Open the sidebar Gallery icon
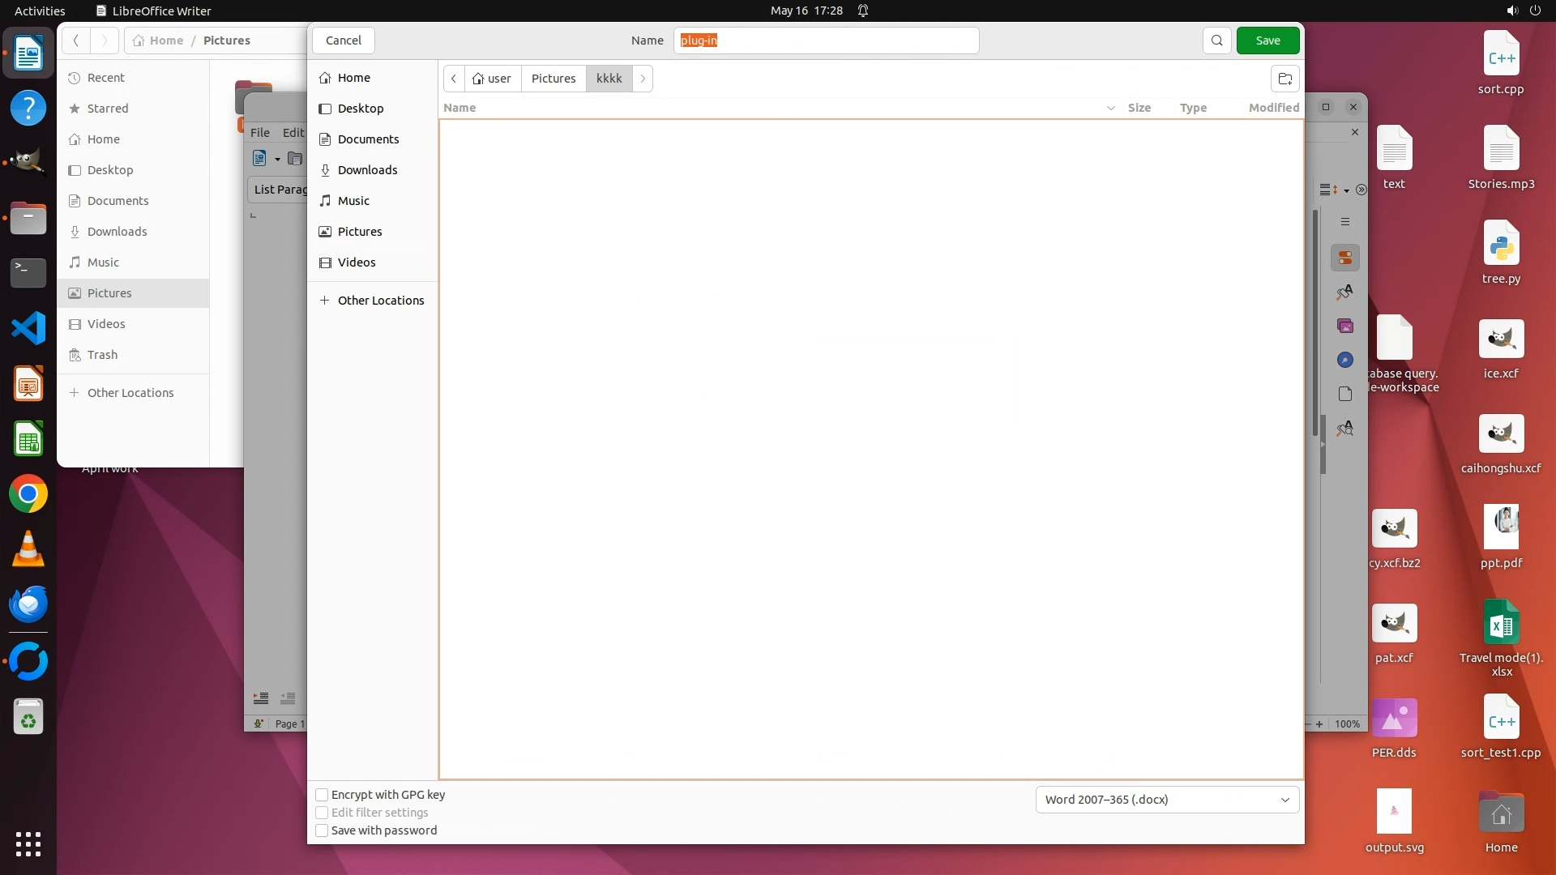Image resolution: width=1556 pixels, height=875 pixels. pos(1345,326)
